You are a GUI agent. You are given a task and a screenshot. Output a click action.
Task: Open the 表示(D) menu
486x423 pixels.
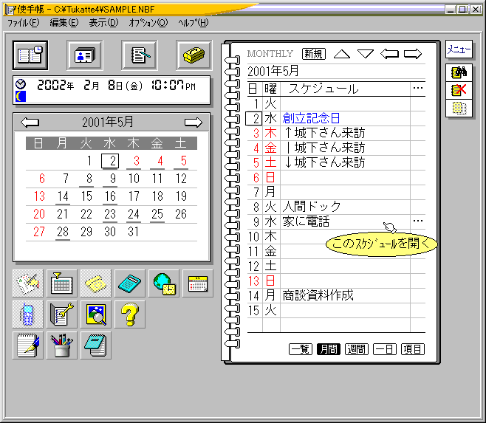click(103, 23)
